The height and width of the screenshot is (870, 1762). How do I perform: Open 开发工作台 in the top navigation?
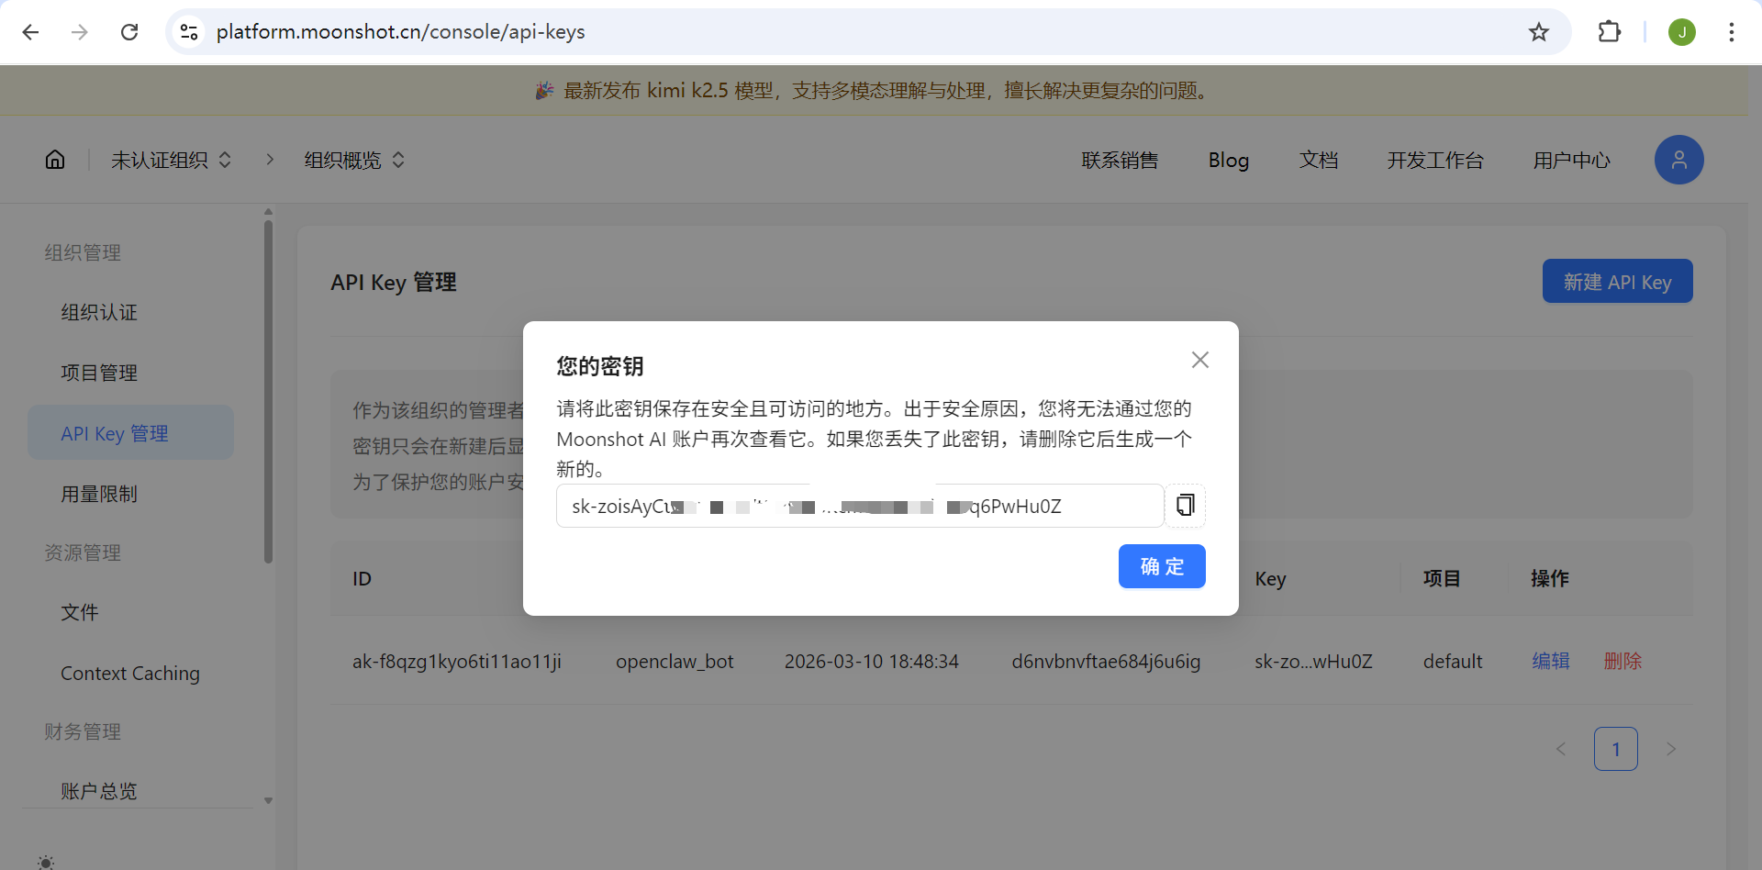(1434, 160)
